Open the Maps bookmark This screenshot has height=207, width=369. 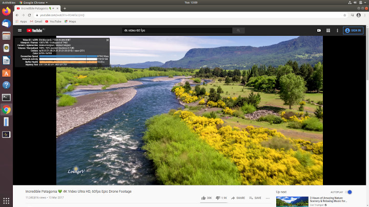pos(70,21)
